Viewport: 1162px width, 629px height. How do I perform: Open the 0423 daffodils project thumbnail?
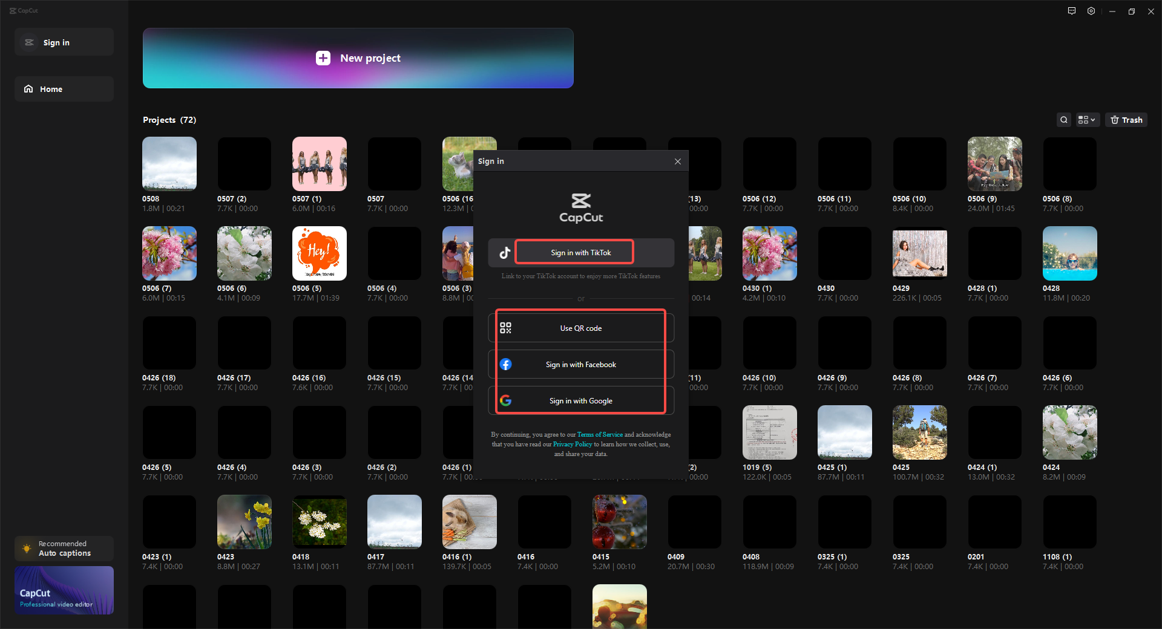pos(245,522)
